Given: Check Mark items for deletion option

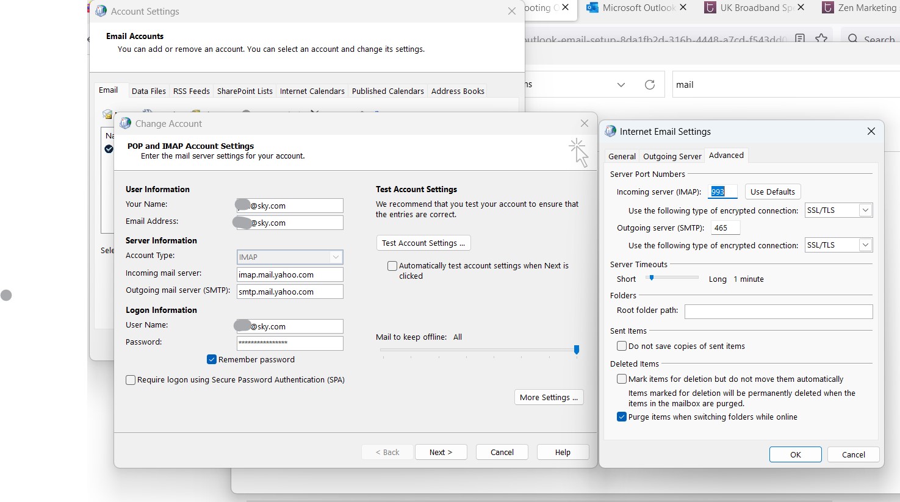Looking at the screenshot, I should [x=622, y=379].
